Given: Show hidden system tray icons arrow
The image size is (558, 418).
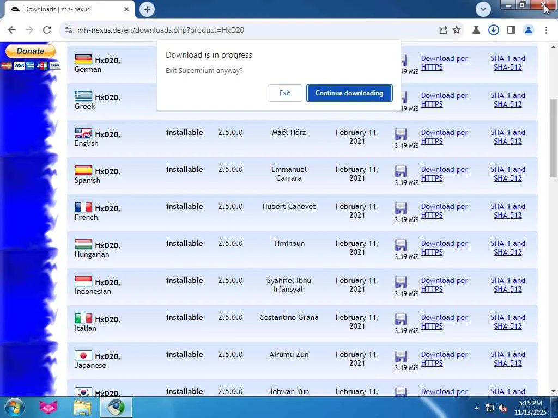Looking at the screenshot, I should click(476, 408).
